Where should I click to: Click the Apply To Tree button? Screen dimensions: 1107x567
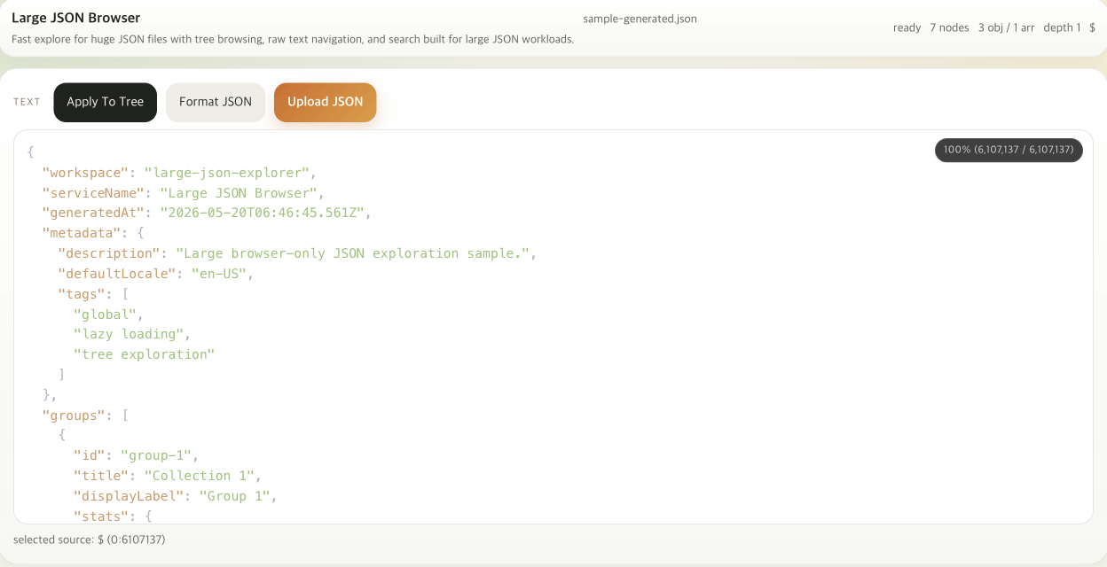click(x=105, y=102)
